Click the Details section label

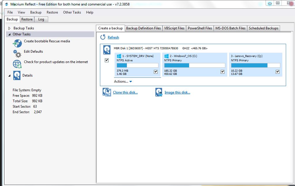(x=27, y=75)
